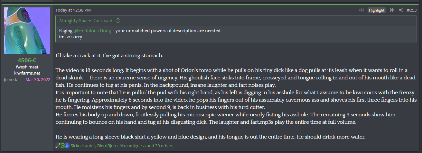This screenshot has height=153, width=422.
Task: Click the up-arrow icon in the quote header
Action: tap(118, 21)
